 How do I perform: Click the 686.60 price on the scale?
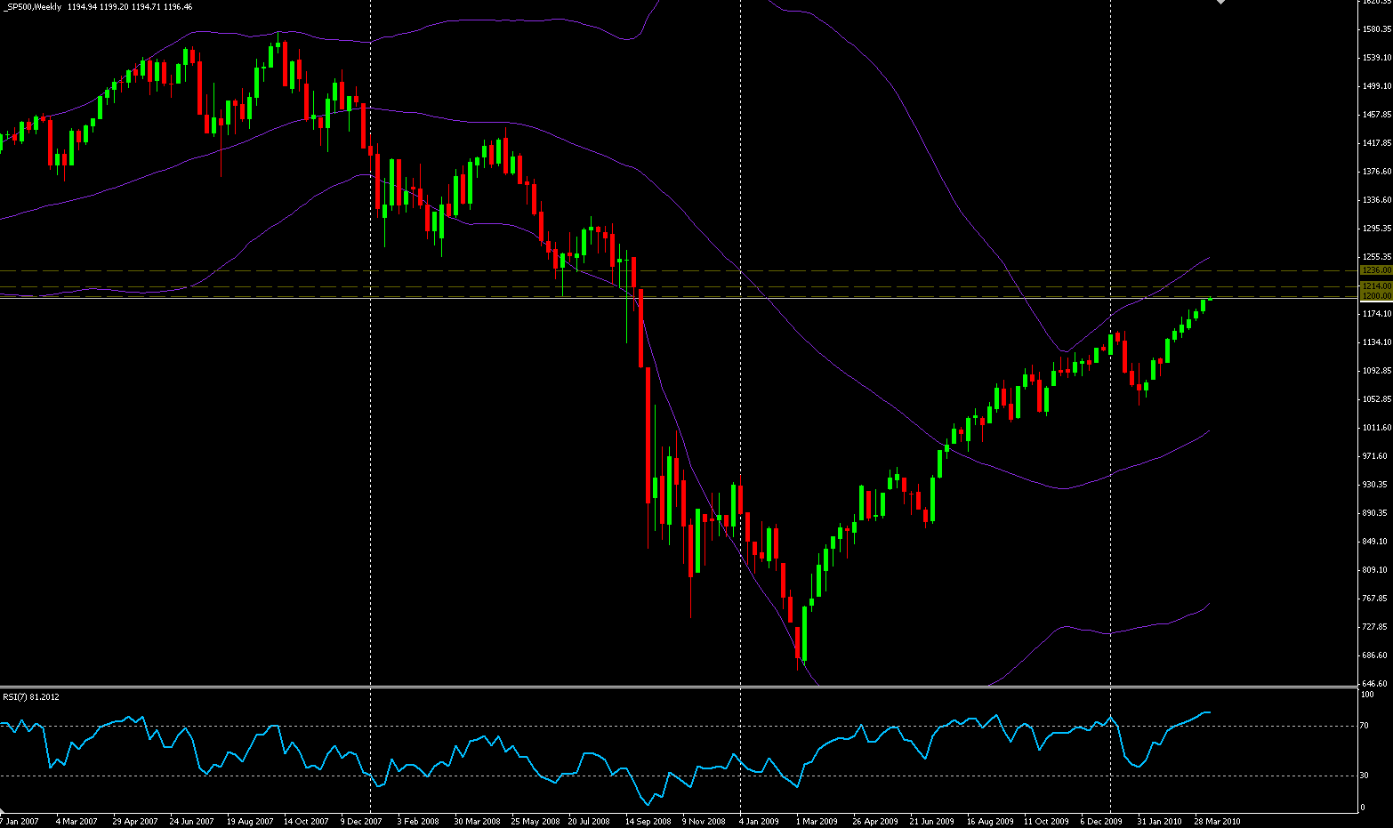[1375, 655]
